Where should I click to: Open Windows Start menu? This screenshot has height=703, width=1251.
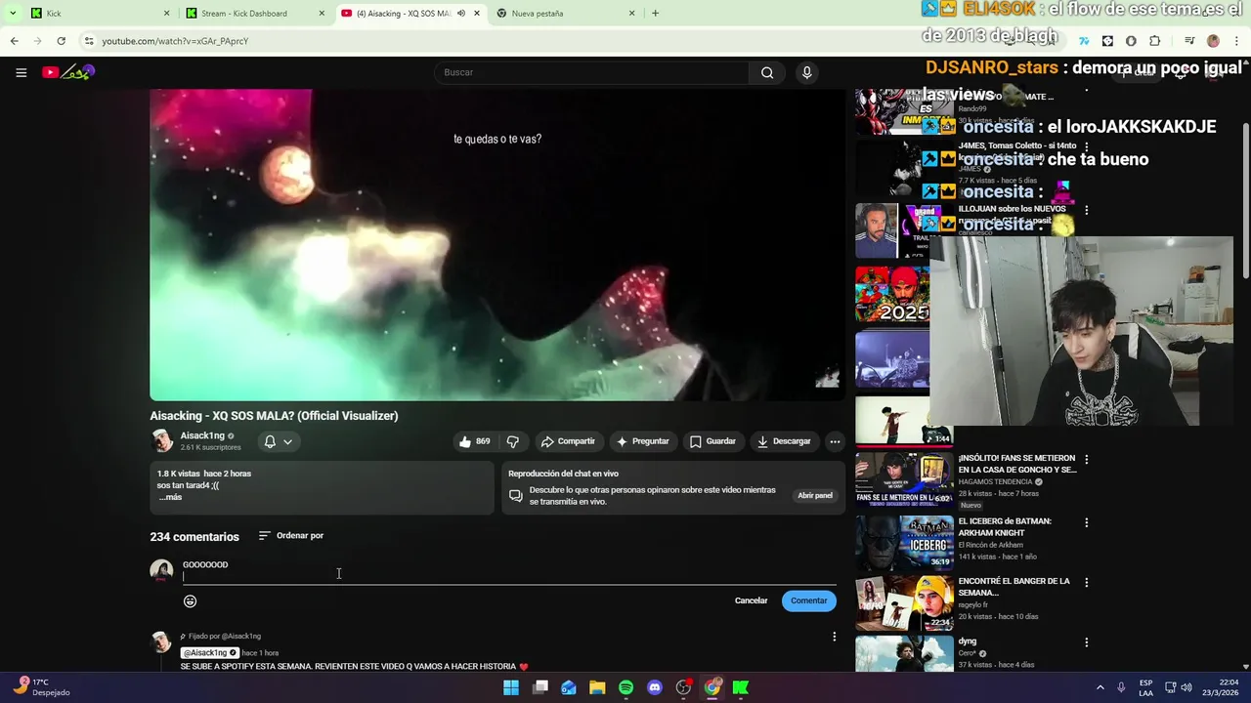pos(511,687)
